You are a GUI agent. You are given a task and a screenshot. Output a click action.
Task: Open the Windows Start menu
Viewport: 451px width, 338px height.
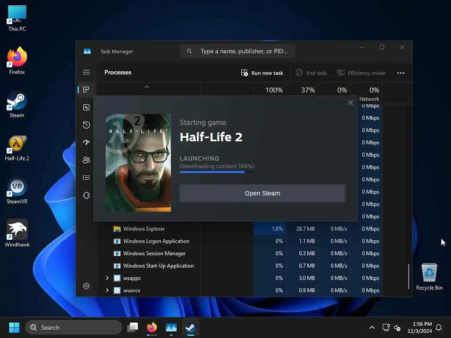click(x=14, y=327)
